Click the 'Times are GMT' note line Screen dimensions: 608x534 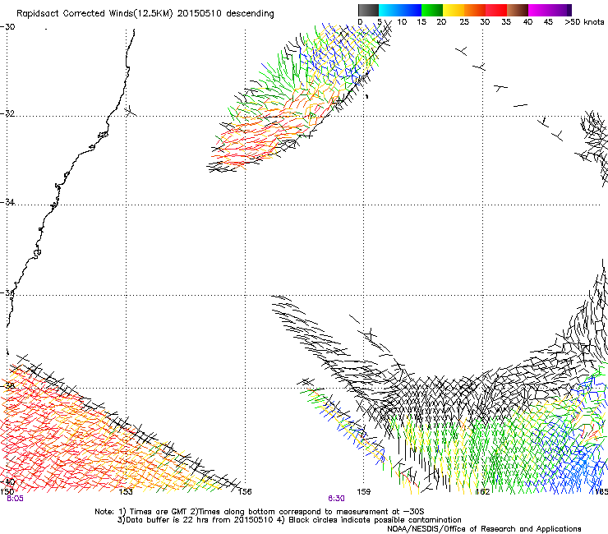click(259, 512)
